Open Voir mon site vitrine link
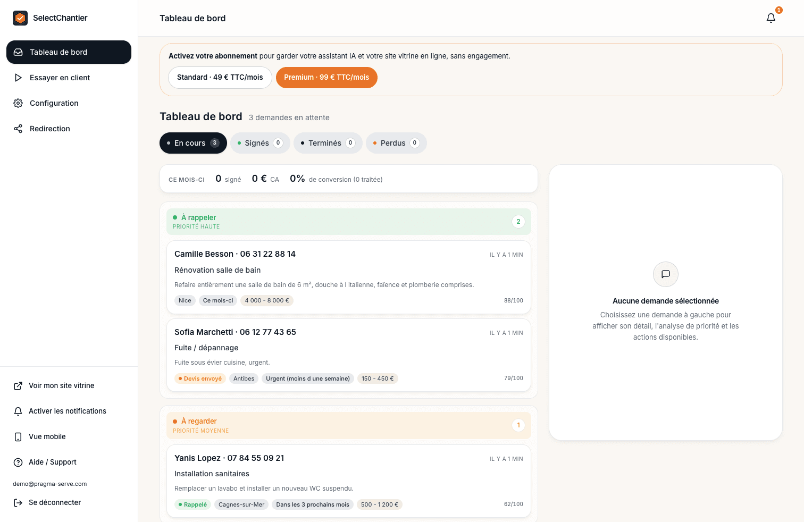Screen dimensions: 804x522 point(69,386)
